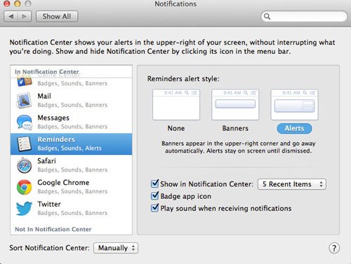
Task: Click the Reminders checklist icon
Action: 25,144
